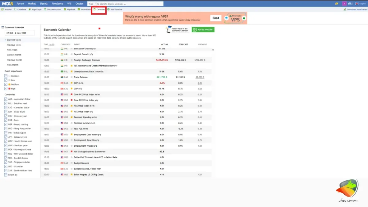Open the Calendar section icon
This screenshot has width=368, height=207.
(95, 10)
